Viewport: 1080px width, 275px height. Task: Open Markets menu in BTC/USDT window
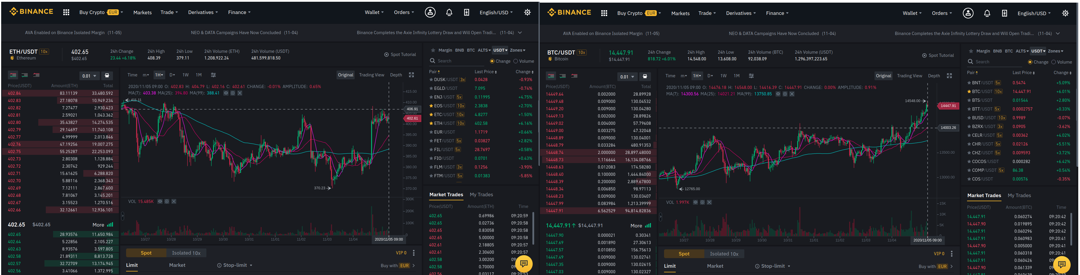pos(680,13)
